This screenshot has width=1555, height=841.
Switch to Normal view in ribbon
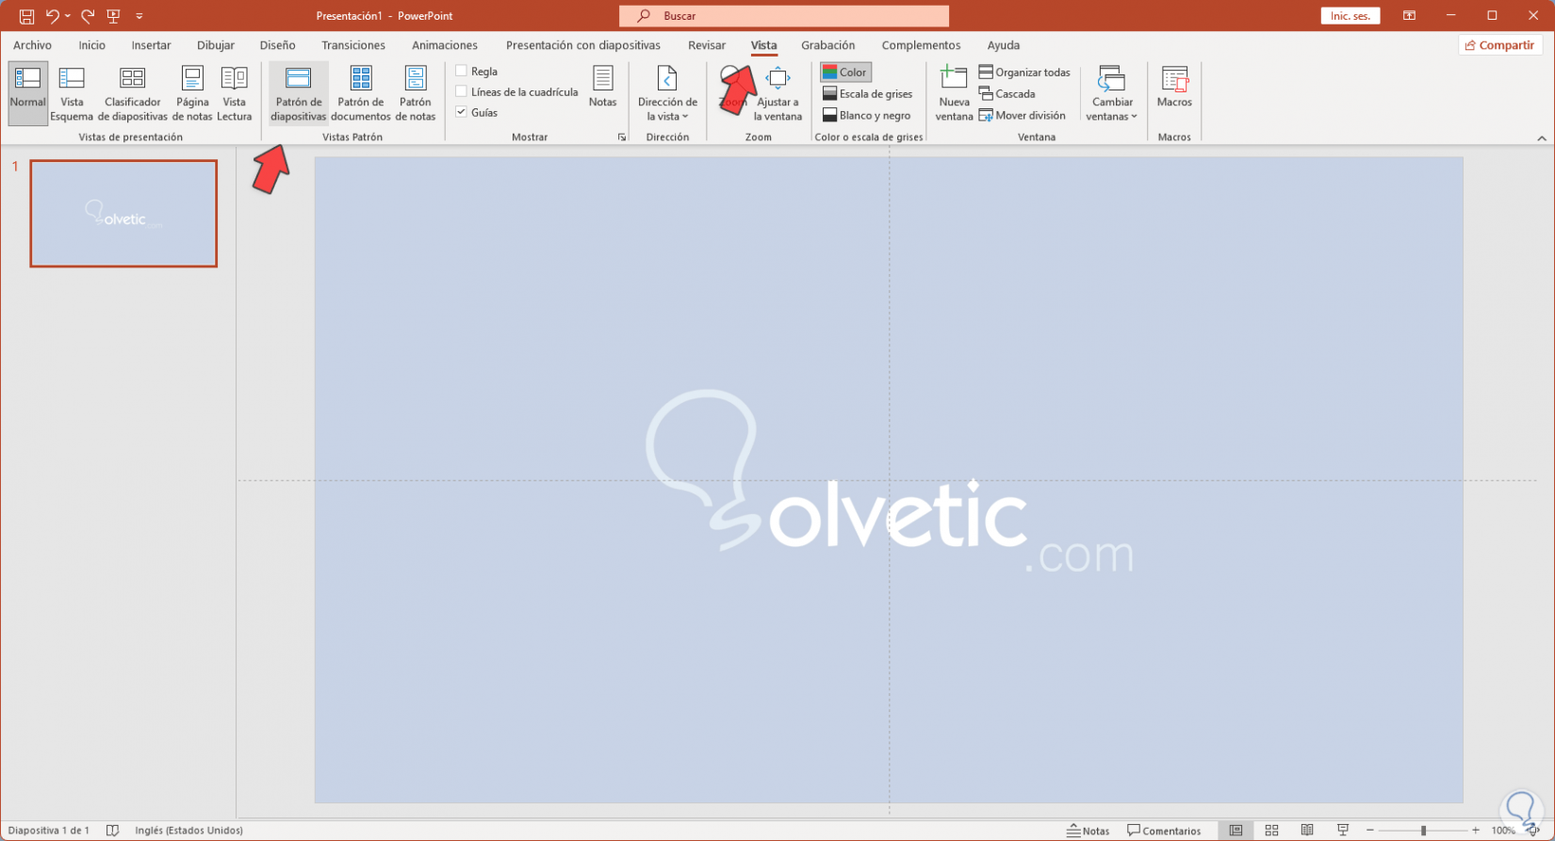27,93
